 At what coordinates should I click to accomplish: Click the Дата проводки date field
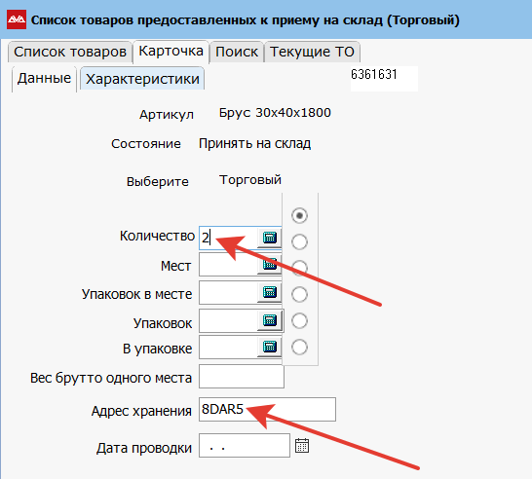(x=245, y=446)
